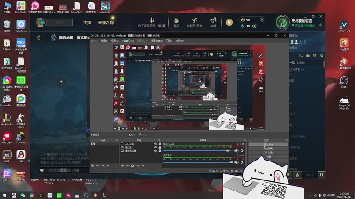Screen dimensions: 355x199
Task: Add a source with the OBS sources plus button
Action: coord(122,165)
